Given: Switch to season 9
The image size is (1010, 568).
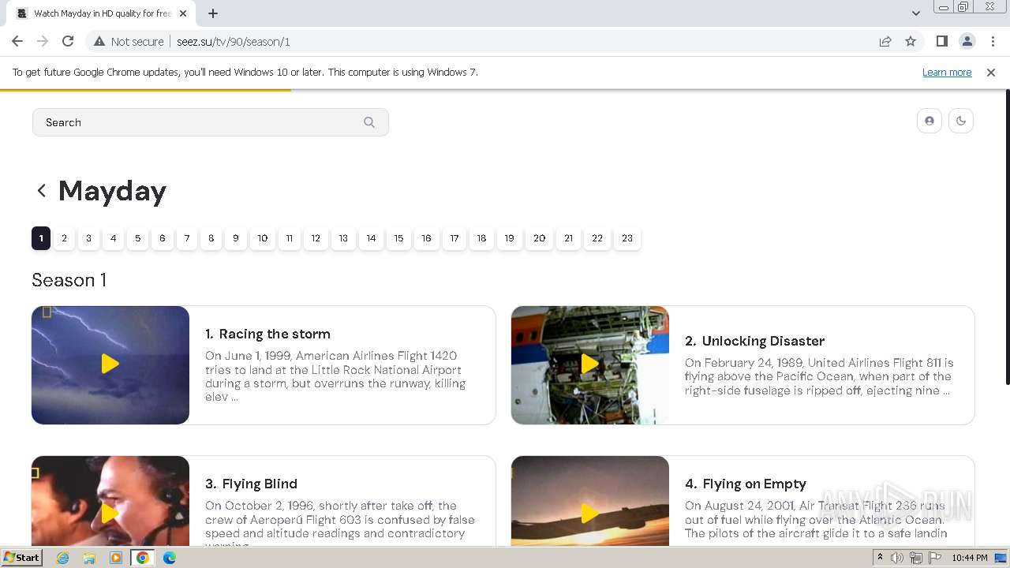Looking at the screenshot, I should pos(236,238).
